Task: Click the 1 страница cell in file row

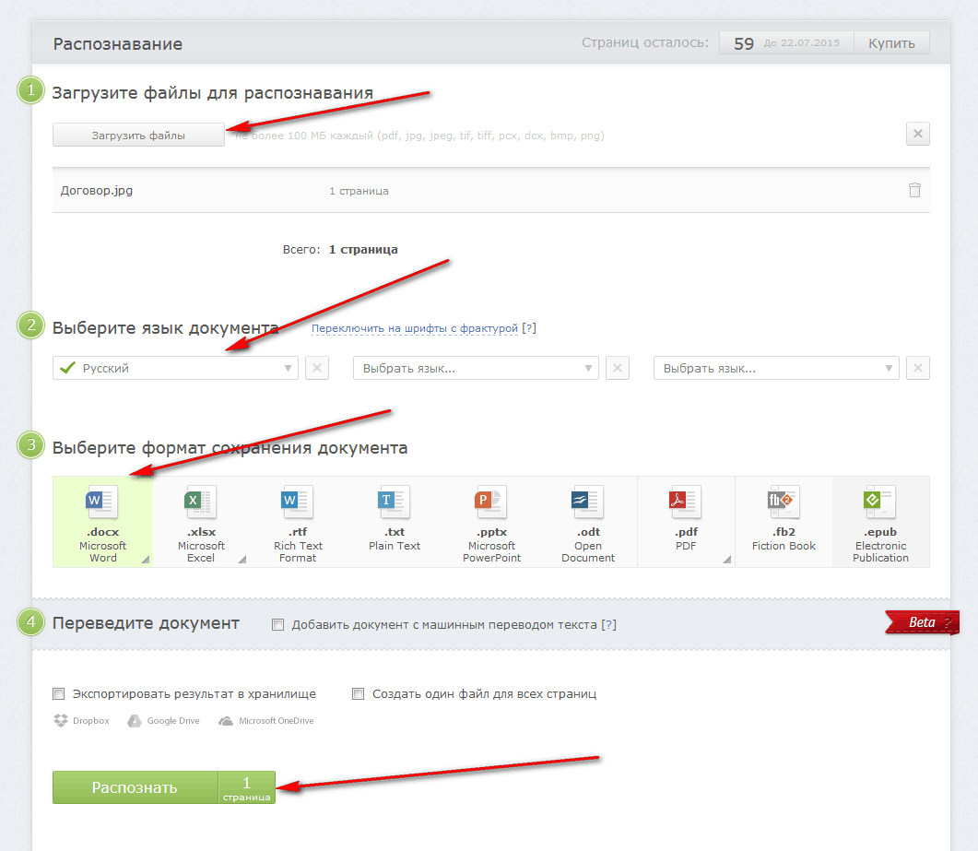Action: pyautogui.click(x=359, y=191)
